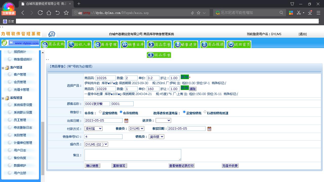This screenshot has height=182, width=324.
Task: Open address bar dropdown arrow
Action: coord(205,13)
